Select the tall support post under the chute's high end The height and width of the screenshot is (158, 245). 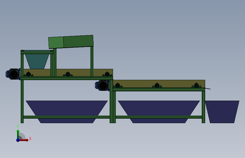tap(92, 61)
